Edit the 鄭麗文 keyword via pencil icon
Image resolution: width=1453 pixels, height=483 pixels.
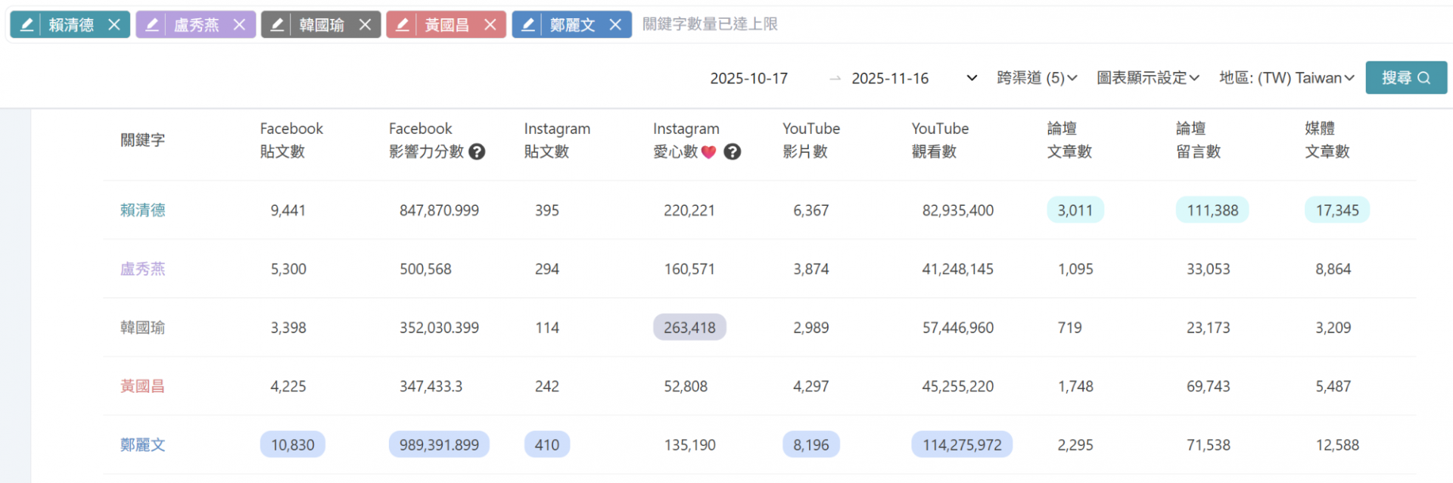pos(528,25)
